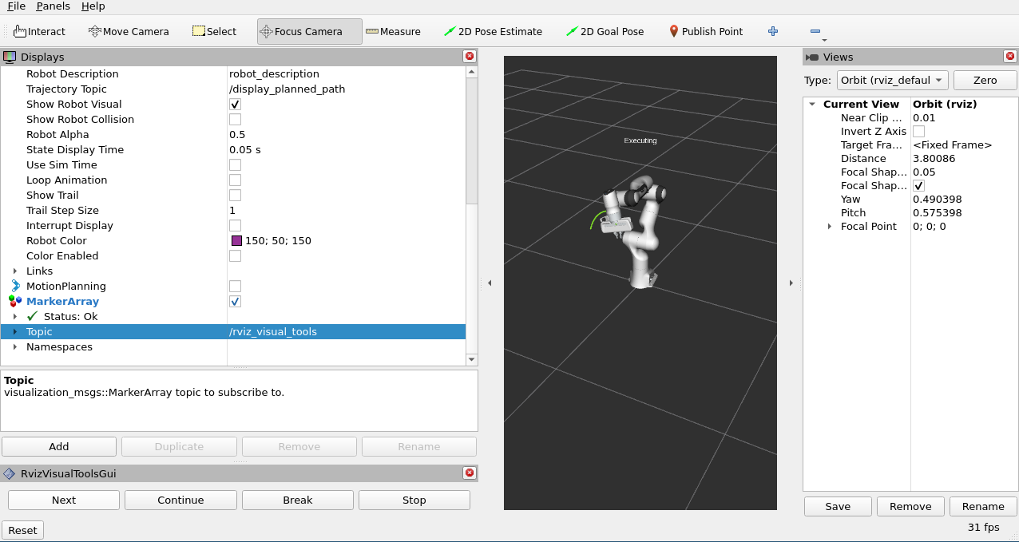Click the /display_planned_path topic value
The image size is (1019, 542).
point(287,89)
